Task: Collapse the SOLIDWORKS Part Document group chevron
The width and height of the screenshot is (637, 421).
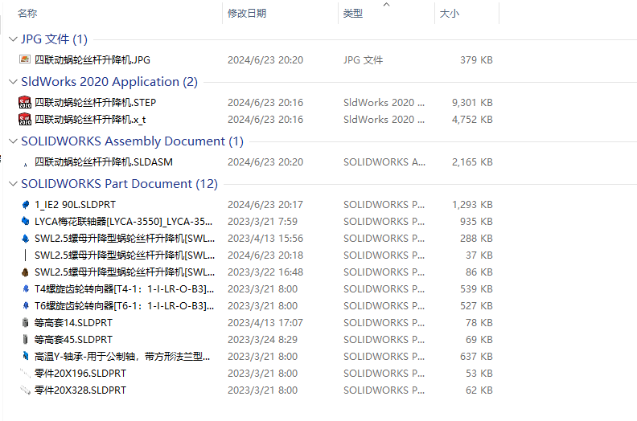Action: point(13,183)
